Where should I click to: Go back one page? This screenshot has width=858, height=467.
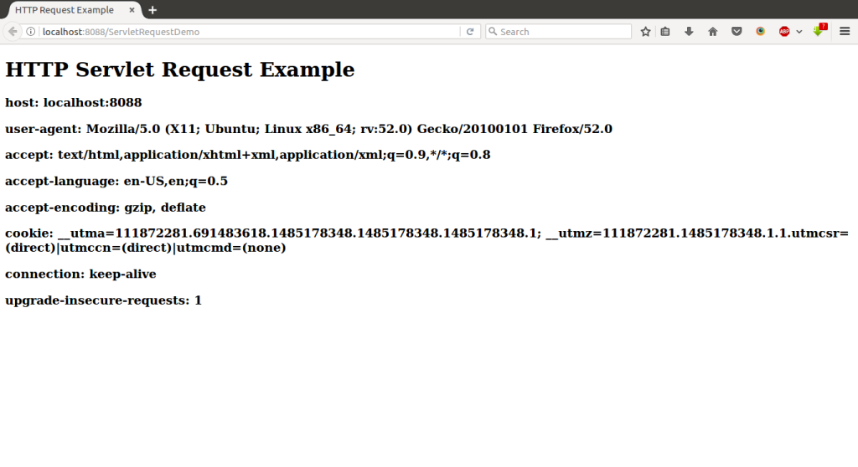(x=13, y=32)
